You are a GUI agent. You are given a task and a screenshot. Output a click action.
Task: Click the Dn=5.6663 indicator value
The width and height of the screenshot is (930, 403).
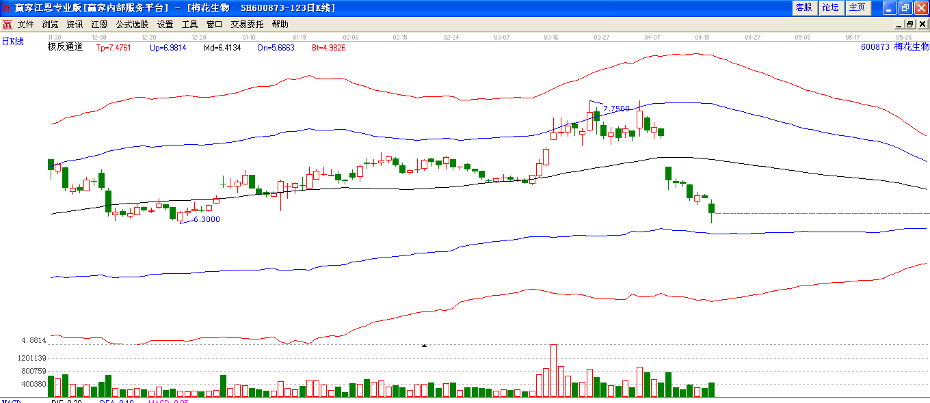[276, 48]
